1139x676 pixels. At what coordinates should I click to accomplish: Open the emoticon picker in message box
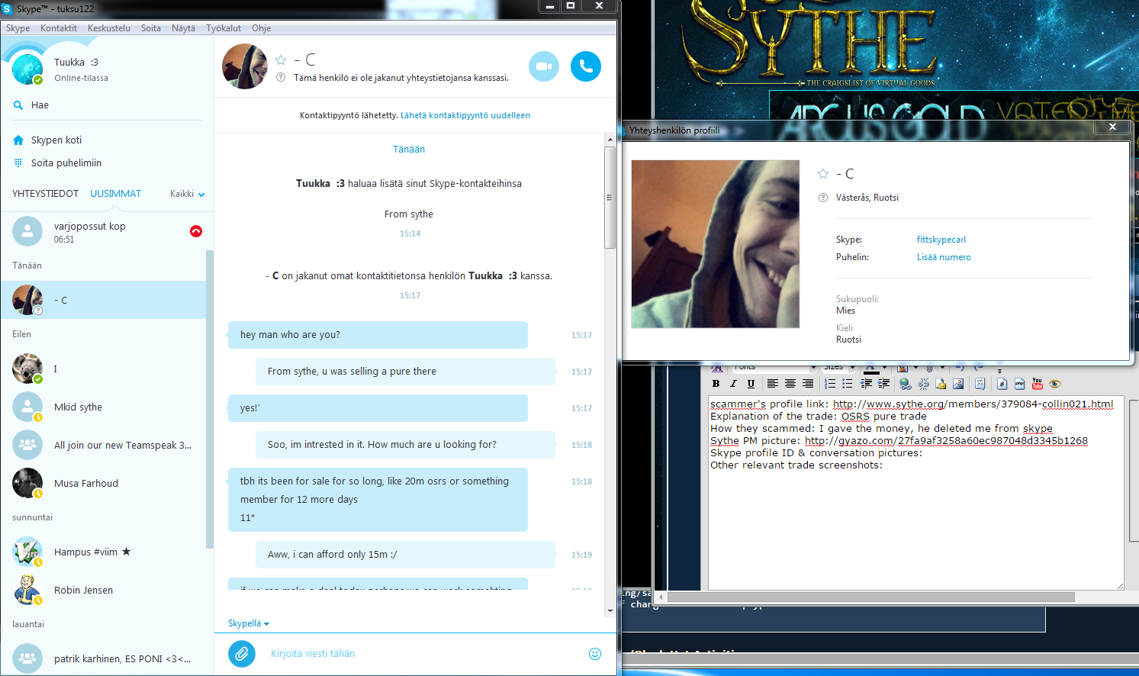595,654
